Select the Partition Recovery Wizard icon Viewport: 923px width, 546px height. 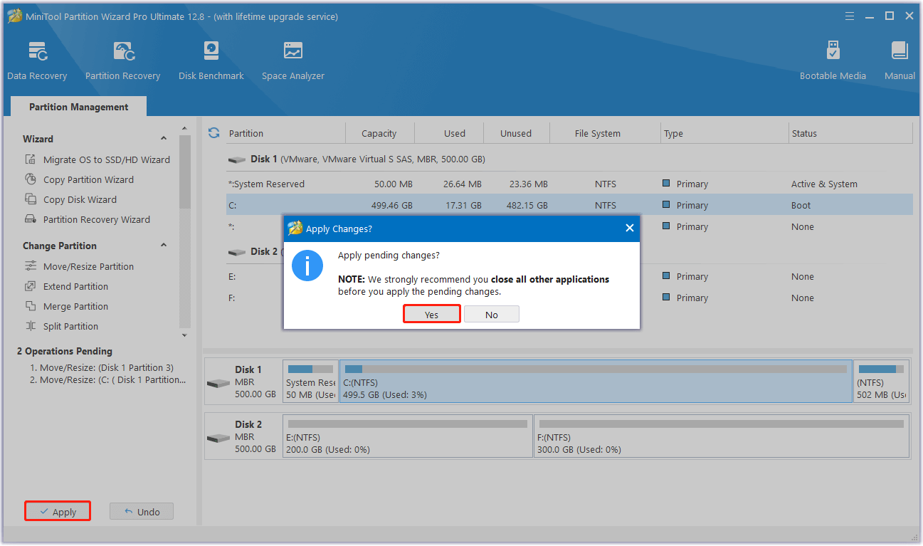[31, 219]
